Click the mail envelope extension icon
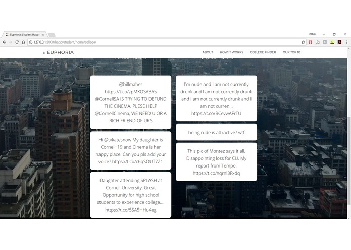Screen dimensions: 351x250 coord(318,42)
